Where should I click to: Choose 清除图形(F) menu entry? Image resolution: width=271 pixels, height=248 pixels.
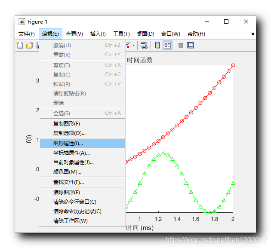[82, 193]
